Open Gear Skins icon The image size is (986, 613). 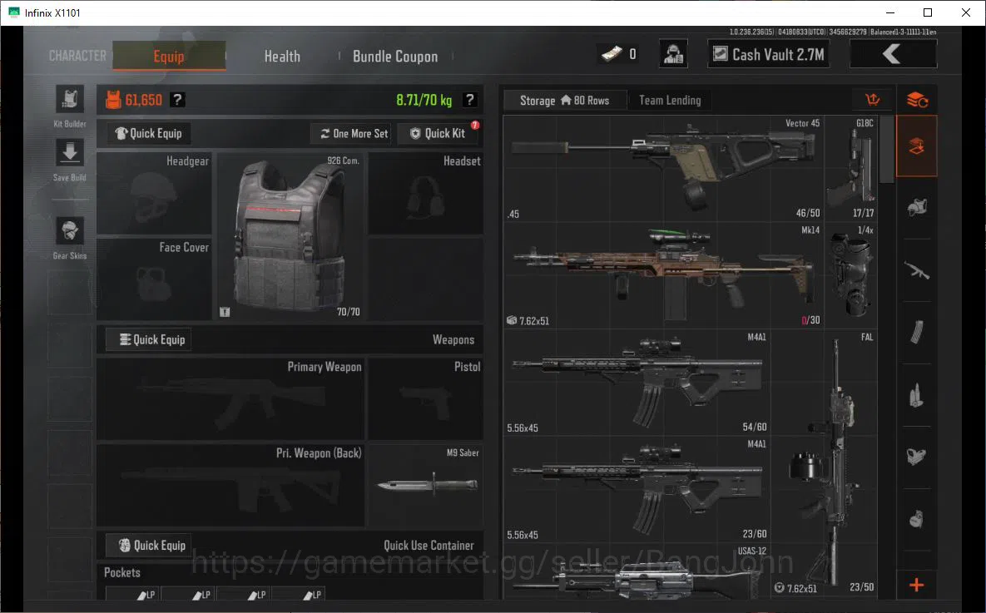pos(70,231)
